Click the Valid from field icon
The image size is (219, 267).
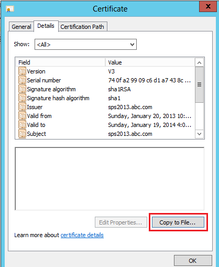click(x=22, y=116)
